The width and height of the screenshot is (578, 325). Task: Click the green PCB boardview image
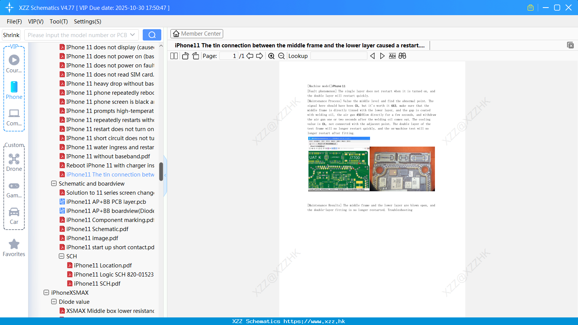pos(339,164)
